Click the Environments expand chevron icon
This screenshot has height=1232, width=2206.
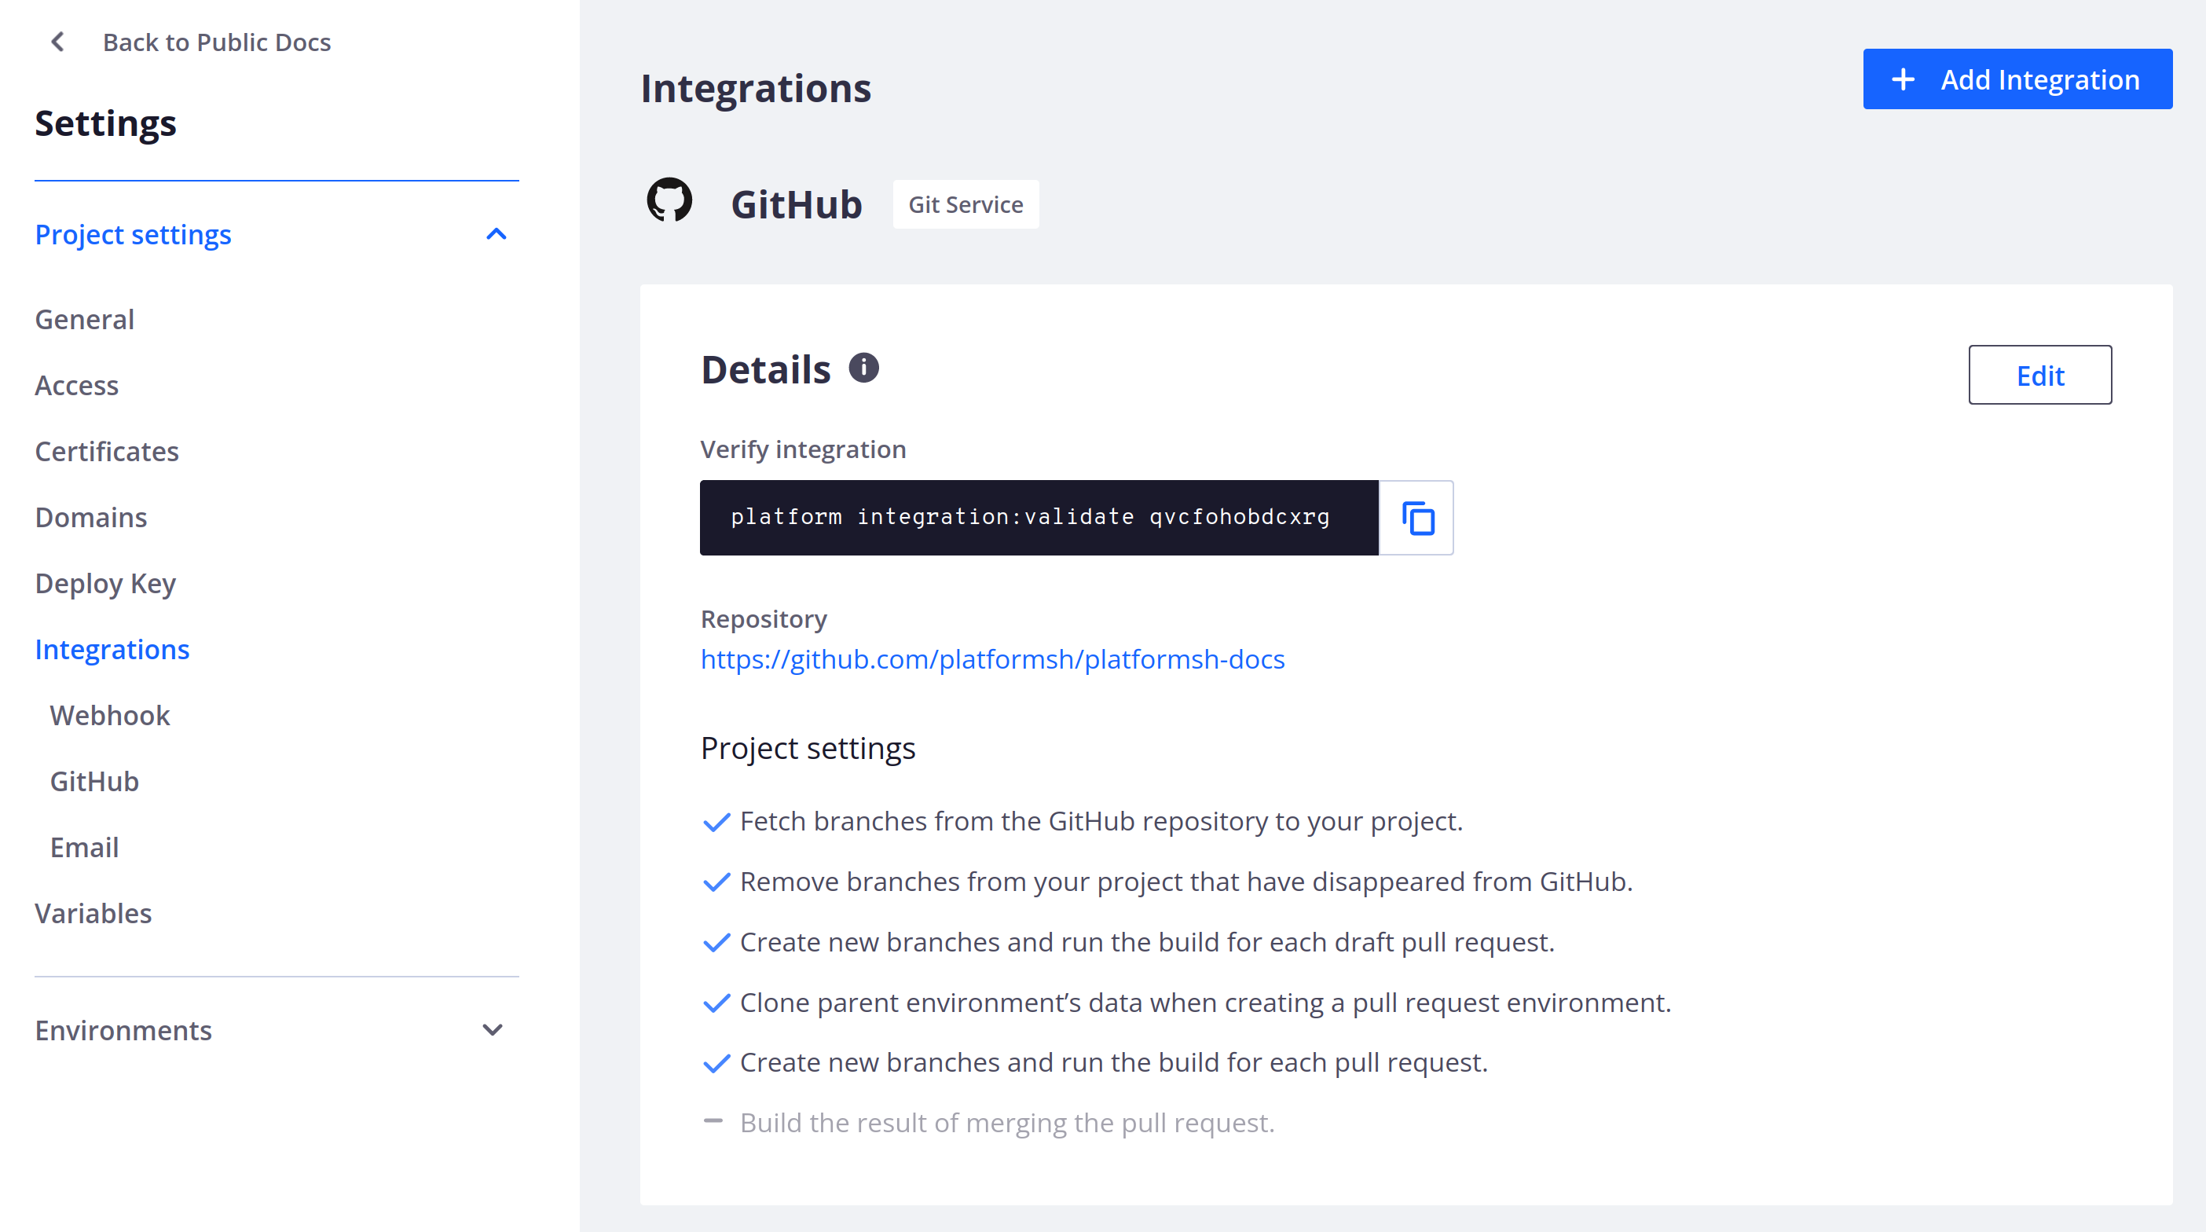(x=494, y=1030)
